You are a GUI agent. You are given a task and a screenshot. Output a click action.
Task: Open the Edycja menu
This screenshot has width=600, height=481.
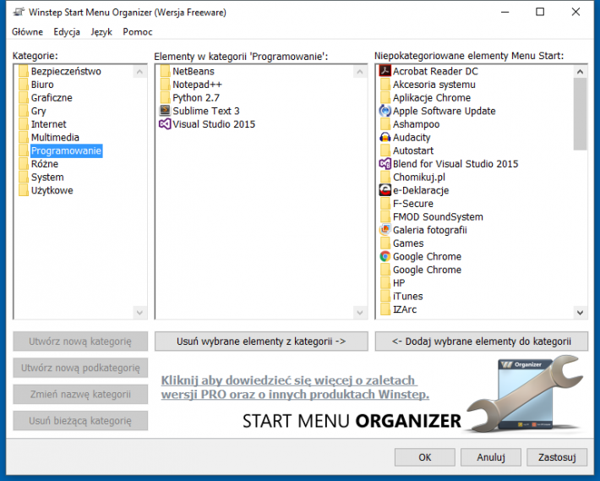click(67, 32)
